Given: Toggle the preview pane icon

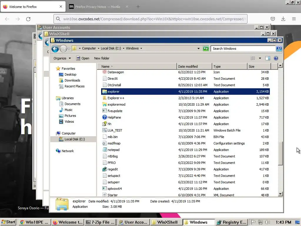Looking at the screenshot, I should (x=267, y=58).
